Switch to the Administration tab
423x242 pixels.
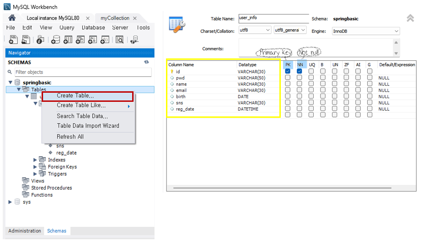(25, 231)
